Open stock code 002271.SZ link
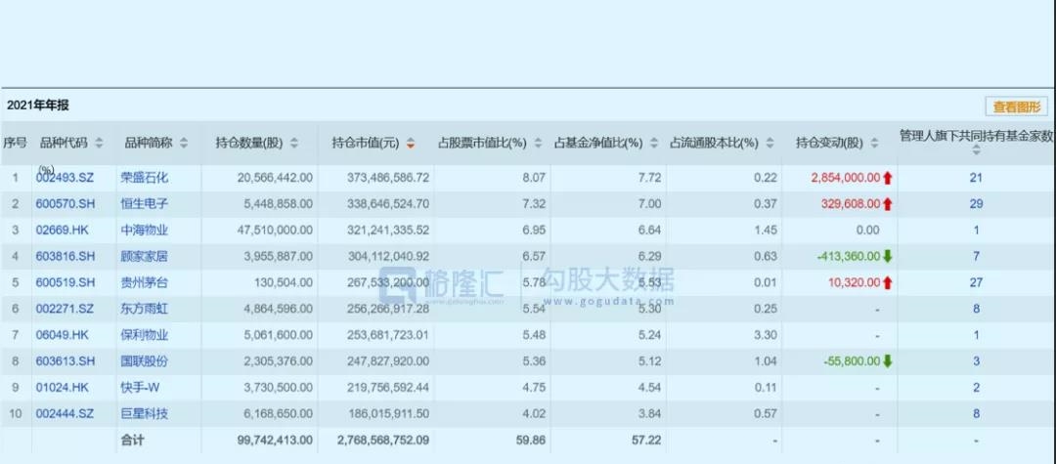The image size is (1056, 464). [64, 309]
